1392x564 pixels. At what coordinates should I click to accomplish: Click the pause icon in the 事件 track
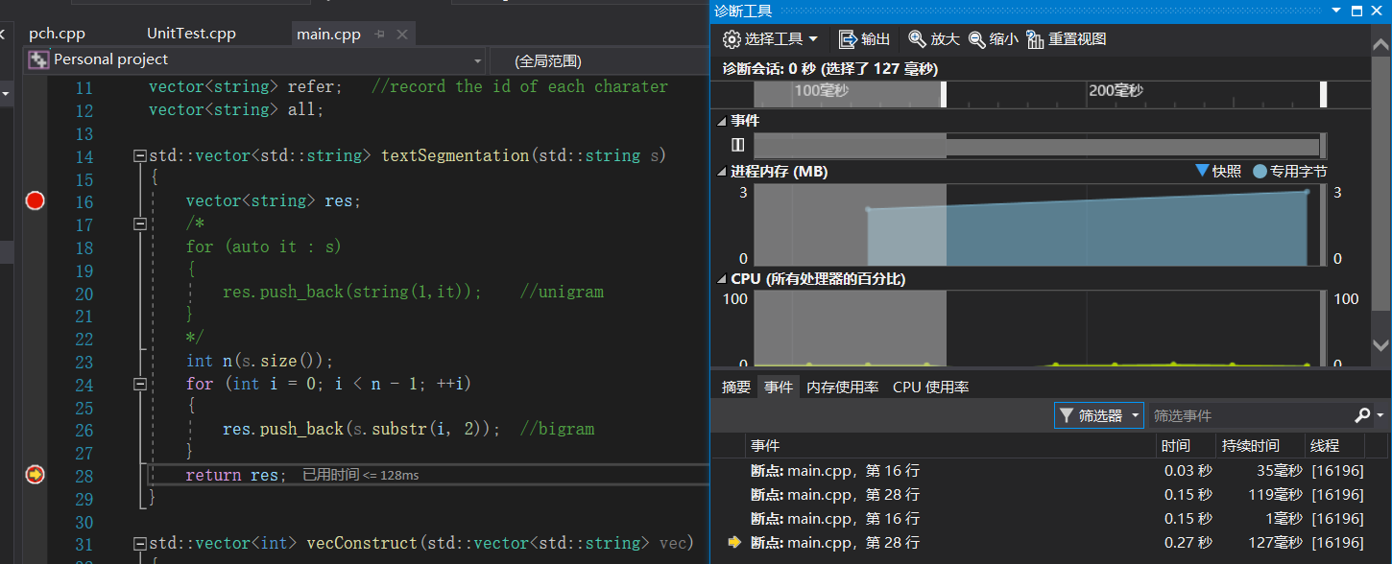tap(737, 145)
